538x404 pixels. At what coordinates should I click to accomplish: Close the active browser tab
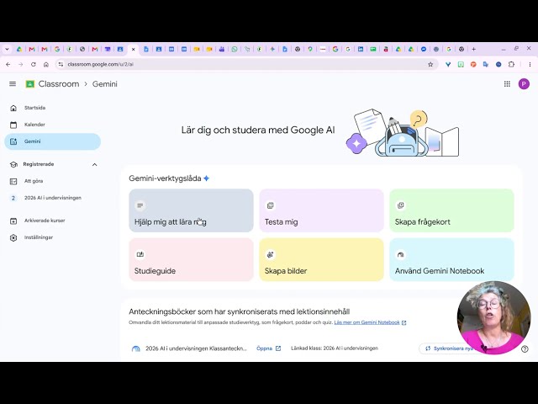point(134,50)
